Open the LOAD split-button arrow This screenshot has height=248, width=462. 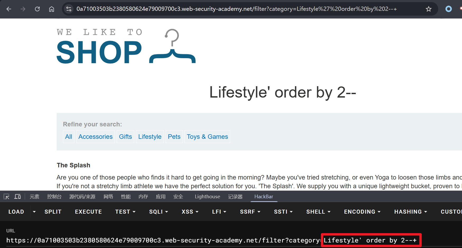coord(34,212)
